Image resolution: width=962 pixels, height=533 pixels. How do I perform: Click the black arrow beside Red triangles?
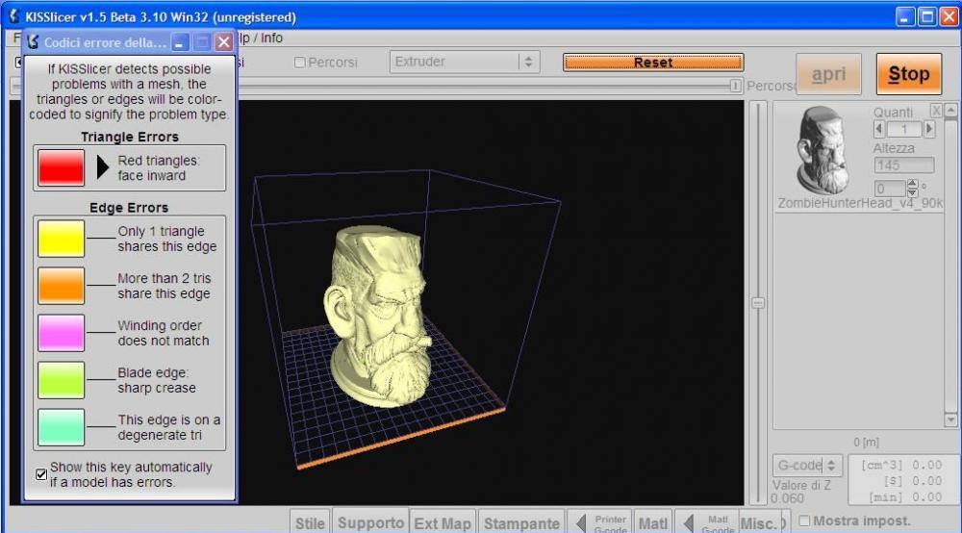(x=103, y=167)
